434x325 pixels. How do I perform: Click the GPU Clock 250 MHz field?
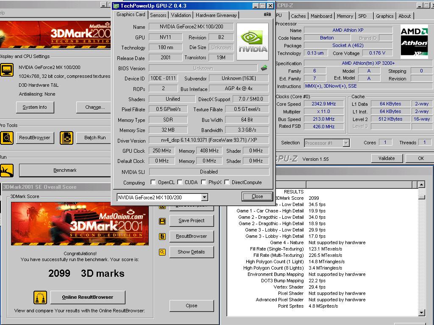coord(161,151)
